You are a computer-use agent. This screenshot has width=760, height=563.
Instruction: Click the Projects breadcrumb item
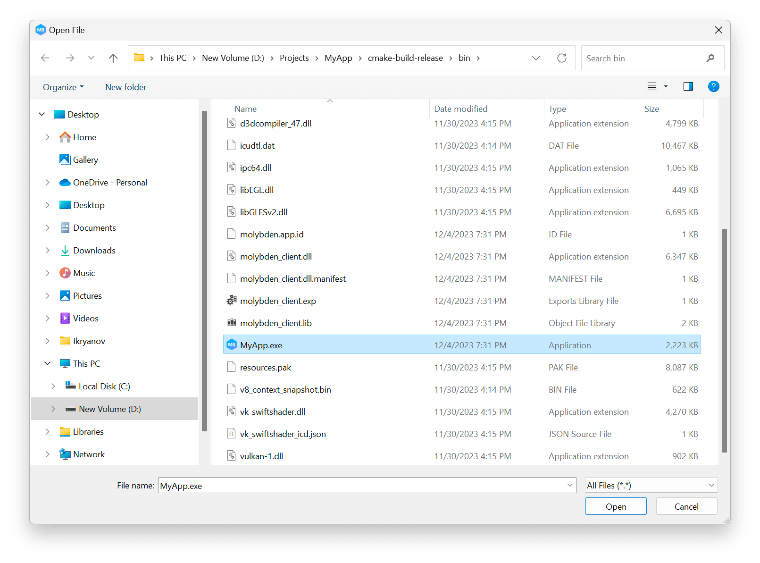tap(294, 58)
